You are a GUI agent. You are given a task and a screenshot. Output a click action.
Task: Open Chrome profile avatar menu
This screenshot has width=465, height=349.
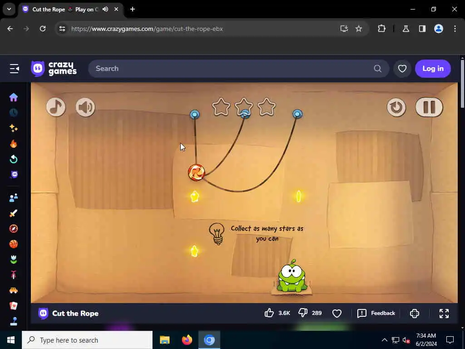point(439,29)
